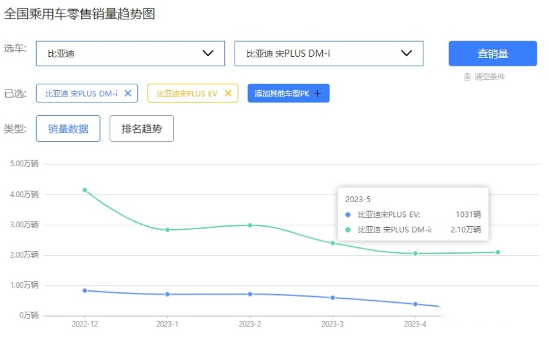The height and width of the screenshot is (340, 549).
Task: Click the 2023-4 x-axis label
Action: click(415, 325)
